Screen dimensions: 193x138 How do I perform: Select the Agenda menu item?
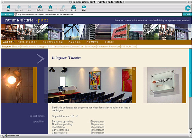tap(75, 42)
